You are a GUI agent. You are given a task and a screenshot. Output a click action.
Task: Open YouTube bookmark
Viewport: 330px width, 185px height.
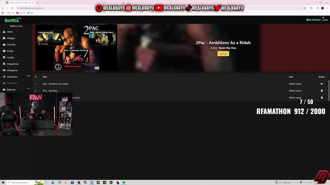pos(21,13)
